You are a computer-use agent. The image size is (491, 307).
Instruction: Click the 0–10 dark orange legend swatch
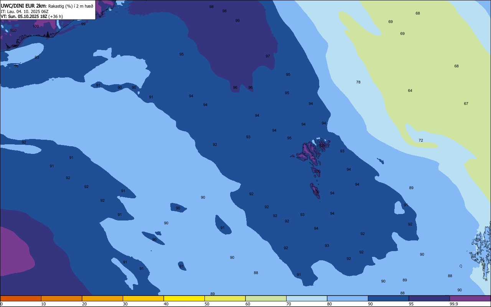[x=21, y=298]
